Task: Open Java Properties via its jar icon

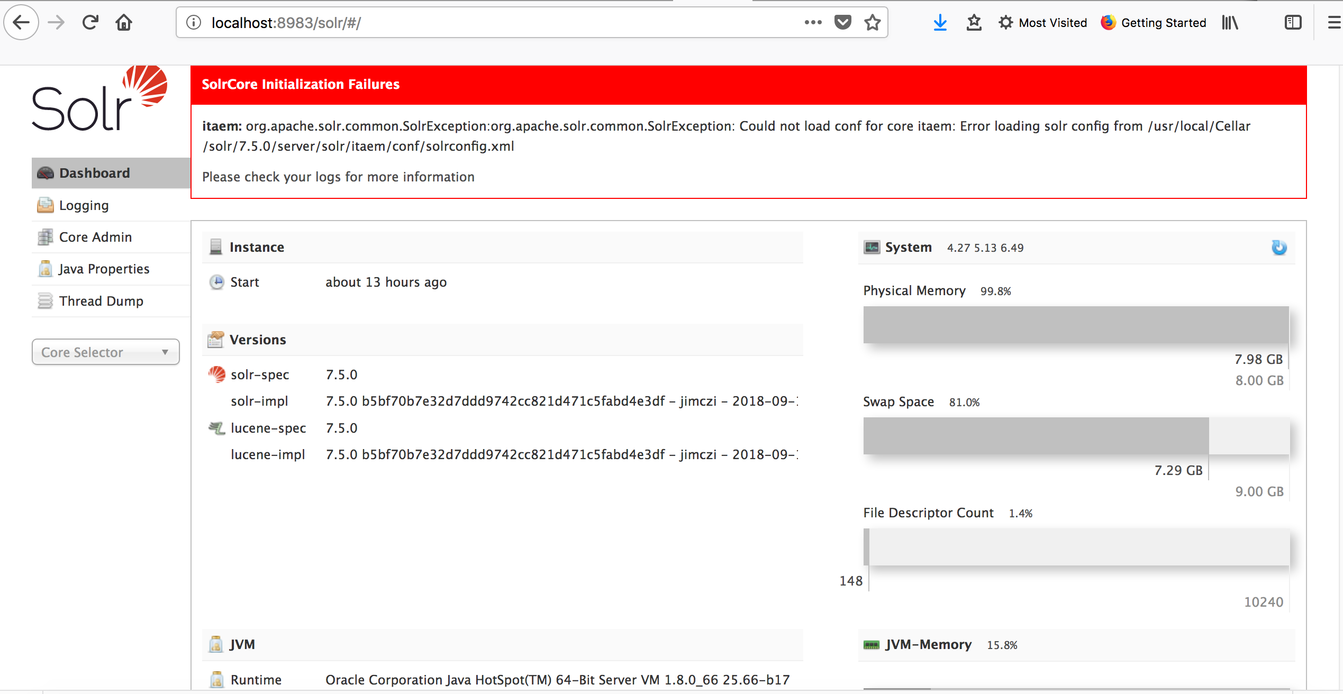Action: coord(45,269)
